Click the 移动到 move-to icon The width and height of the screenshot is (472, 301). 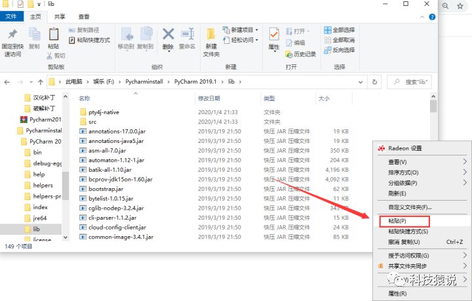coord(126,35)
